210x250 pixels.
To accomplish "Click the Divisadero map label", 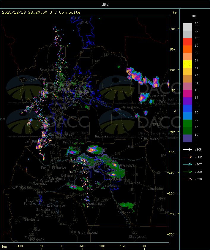I will (x=72, y=142).
